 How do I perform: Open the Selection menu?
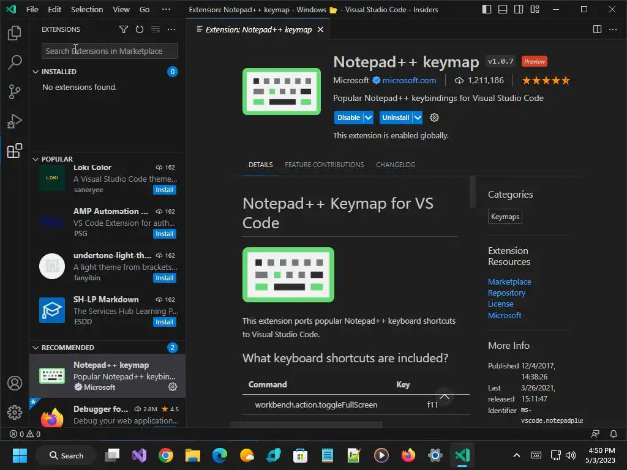87,9
